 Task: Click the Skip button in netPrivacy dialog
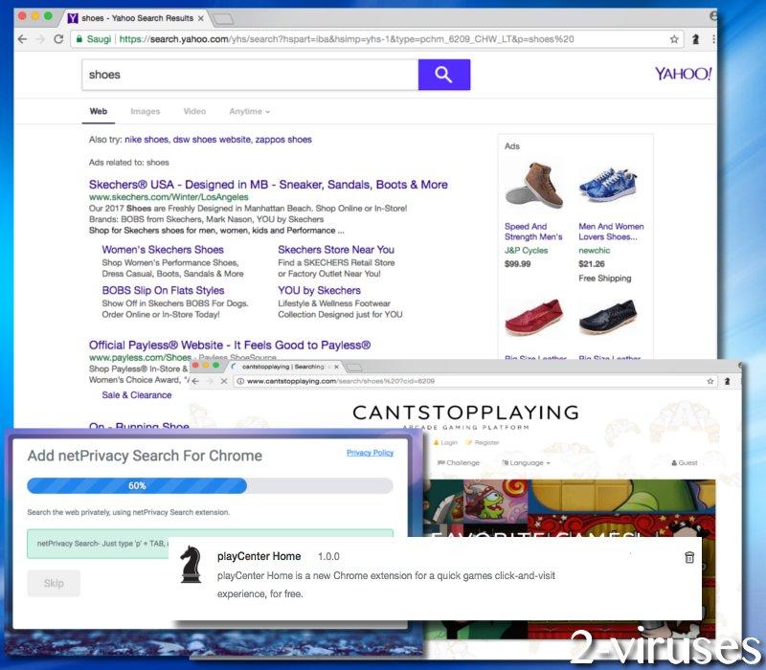[x=53, y=583]
